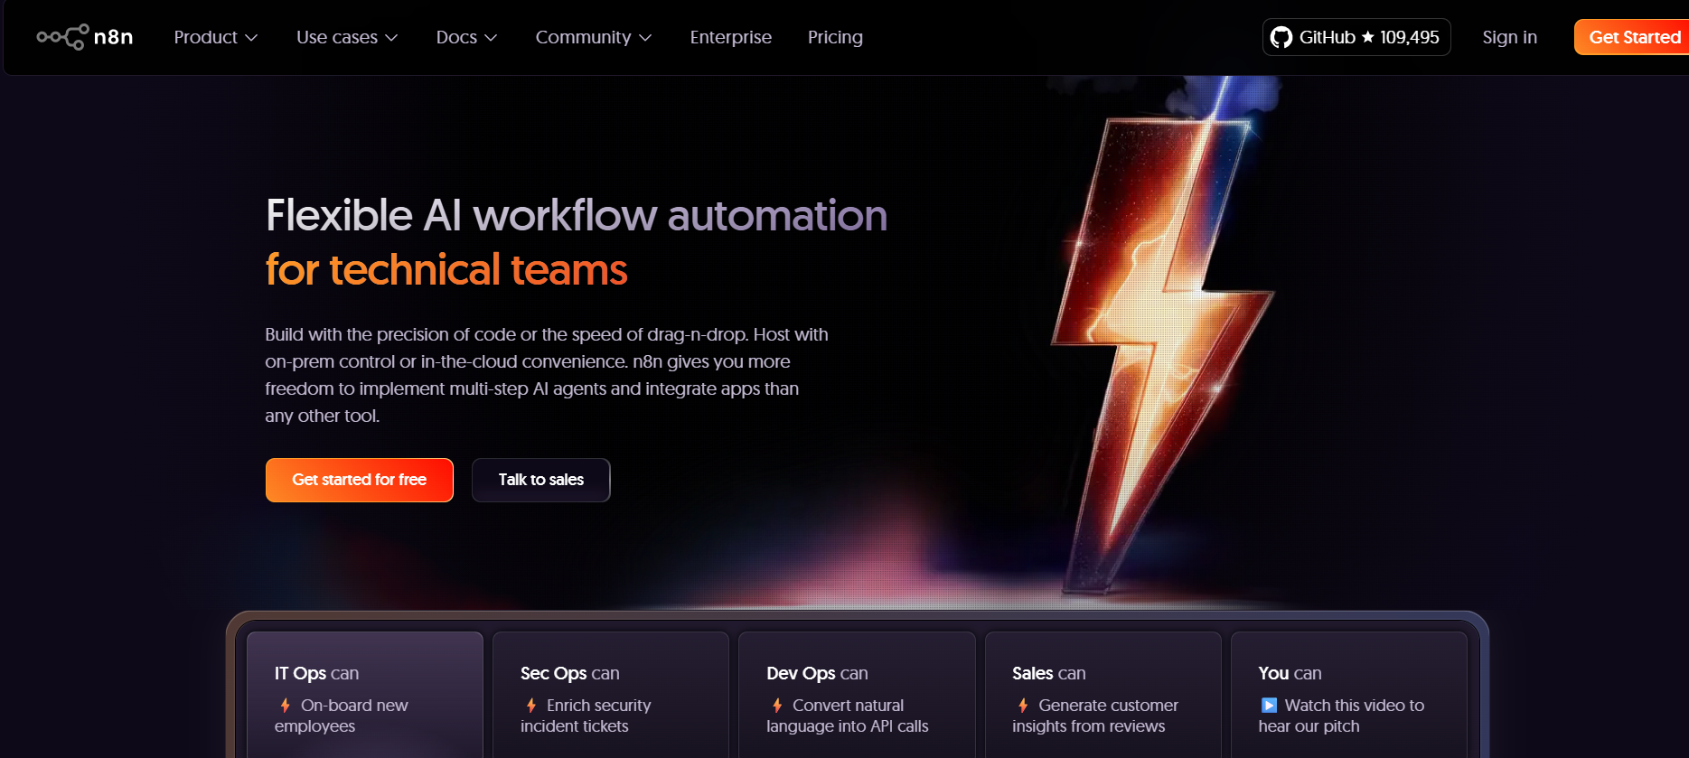The height and width of the screenshot is (758, 1689).
Task: Select the Sec Ops can card
Action: pos(611,695)
